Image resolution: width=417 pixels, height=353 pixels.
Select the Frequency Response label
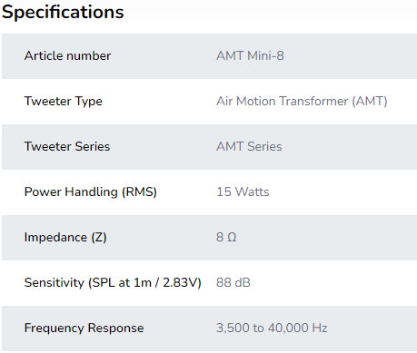point(84,328)
